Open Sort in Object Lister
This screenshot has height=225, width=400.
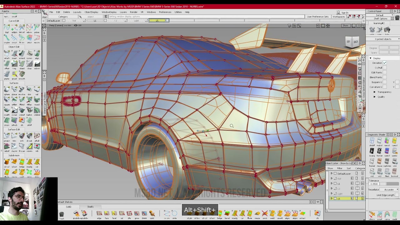click(348, 168)
